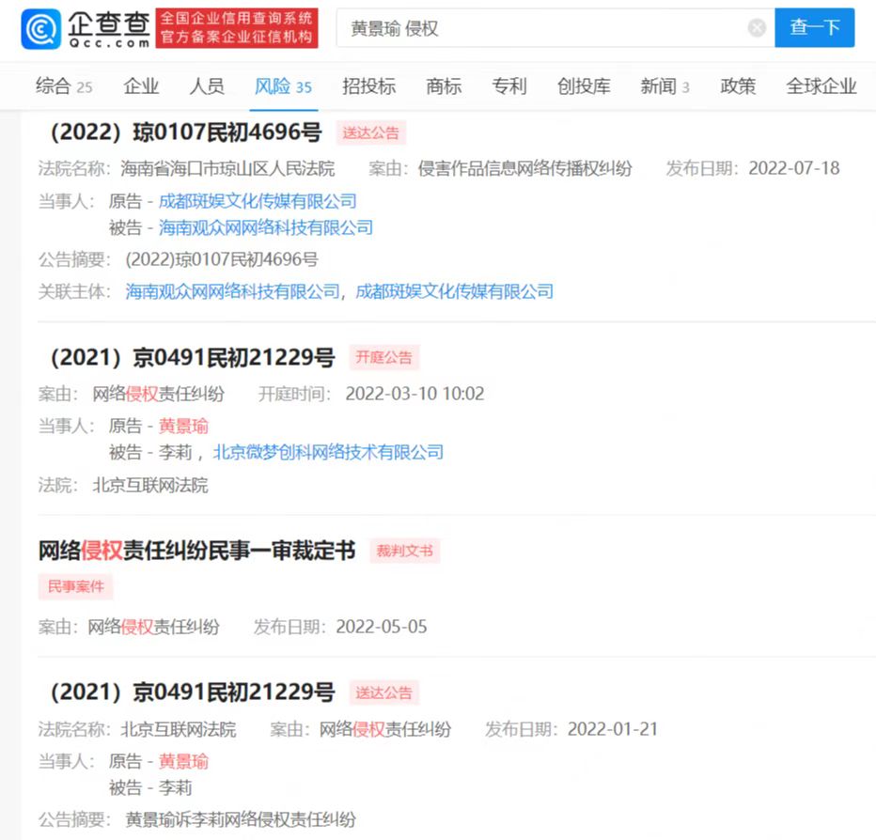Click the Qcc.com logo icon
The height and width of the screenshot is (840, 876).
tap(40, 29)
